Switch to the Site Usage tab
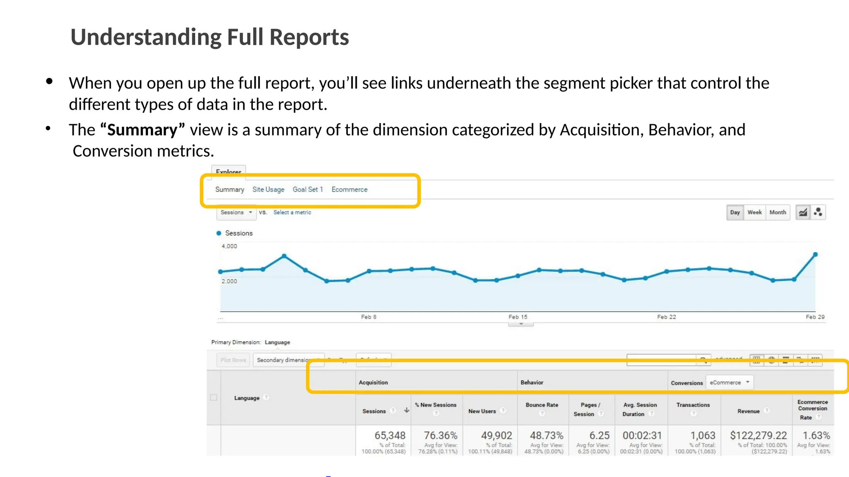 tap(268, 189)
